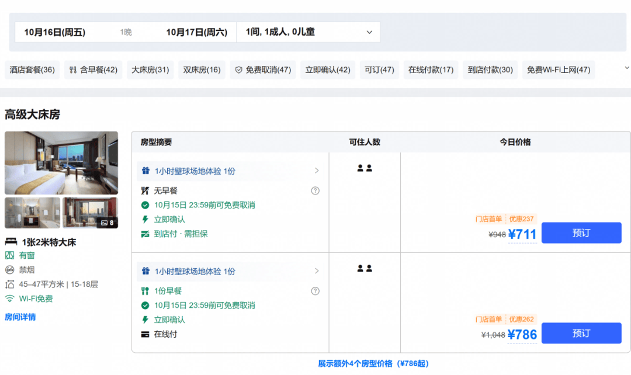This screenshot has height=375, width=631.
Task: Open the bathroom thumbnail photo
Action: tap(33, 213)
